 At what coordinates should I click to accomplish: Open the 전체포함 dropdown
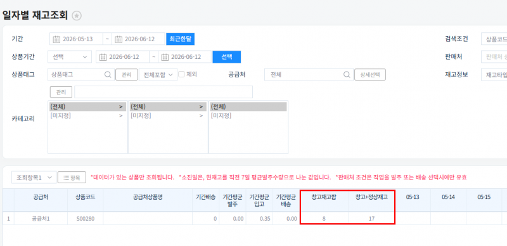tap(158, 74)
